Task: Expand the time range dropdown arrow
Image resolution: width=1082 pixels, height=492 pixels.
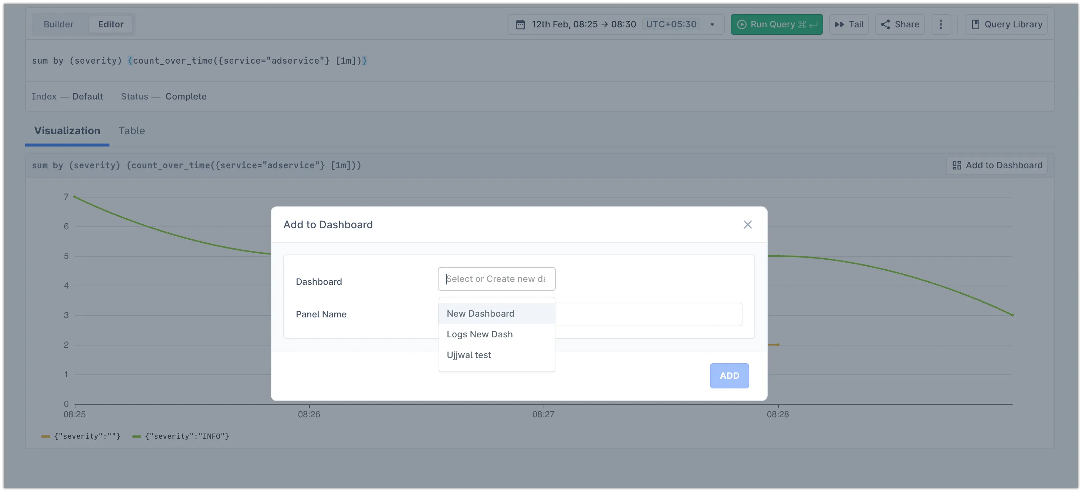Action: 712,24
